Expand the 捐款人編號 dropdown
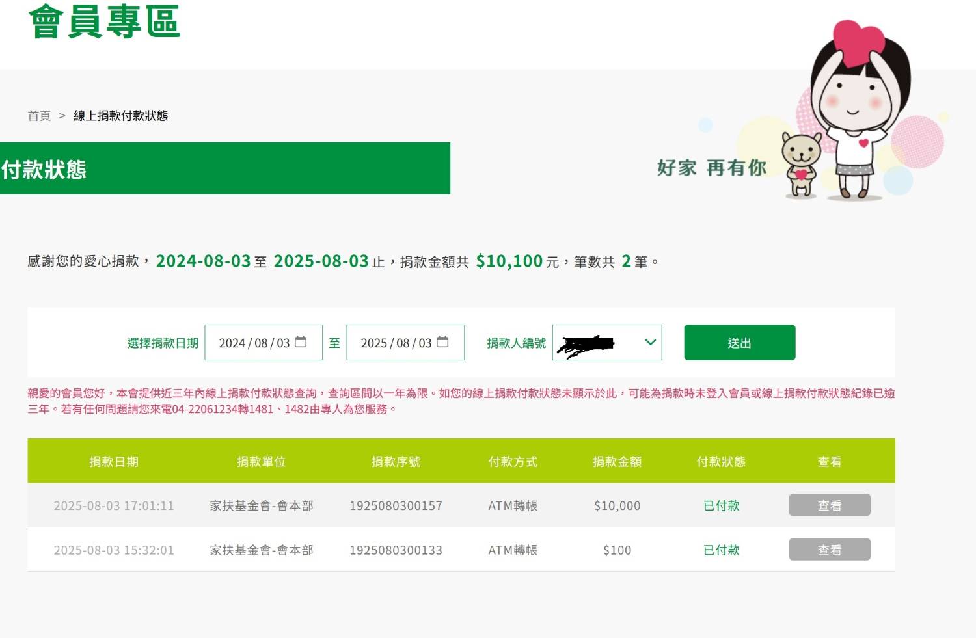Viewport: 976px width, 638px height. point(649,342)
